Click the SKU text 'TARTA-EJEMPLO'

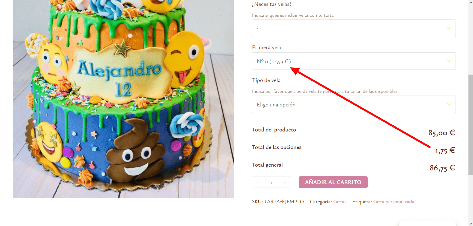pos(284,202)
